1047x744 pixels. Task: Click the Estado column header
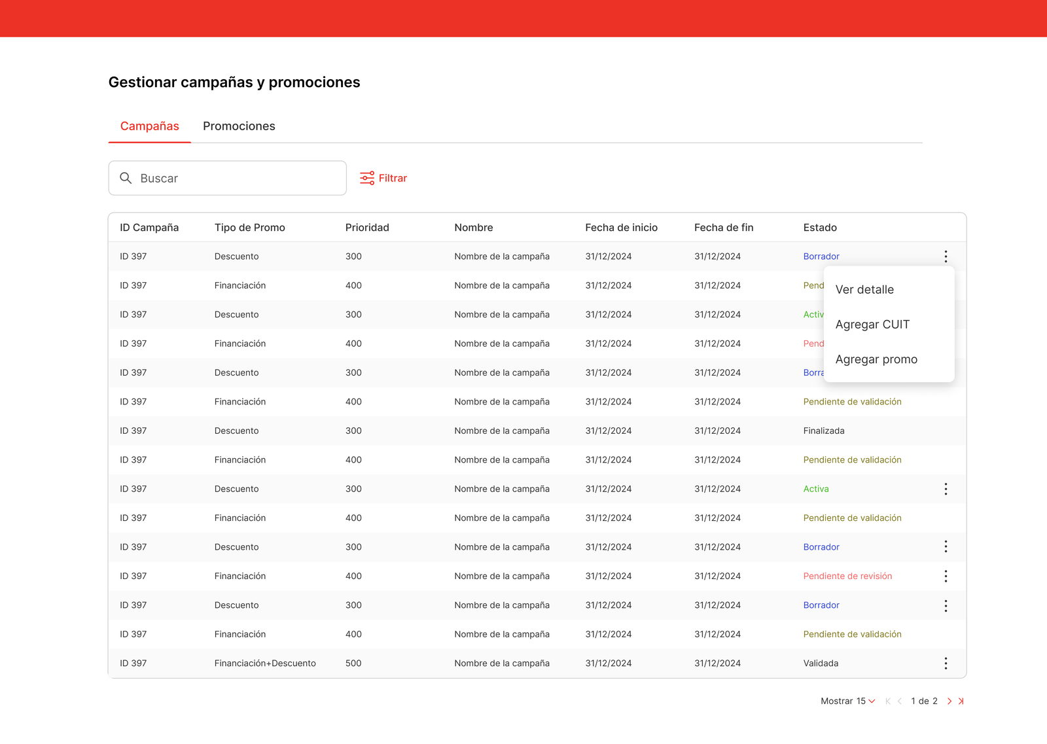coord(820,228)
